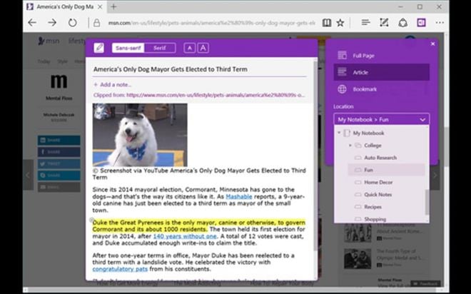Viewport: 471px width, 294px height.
Task: Close the America's Only Dog Ma tab
Action: (x=101, y=6)
